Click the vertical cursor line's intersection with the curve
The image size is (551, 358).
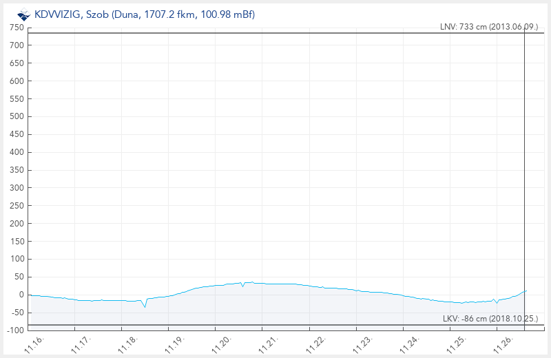pyautogui.click(x=524, y=291)
